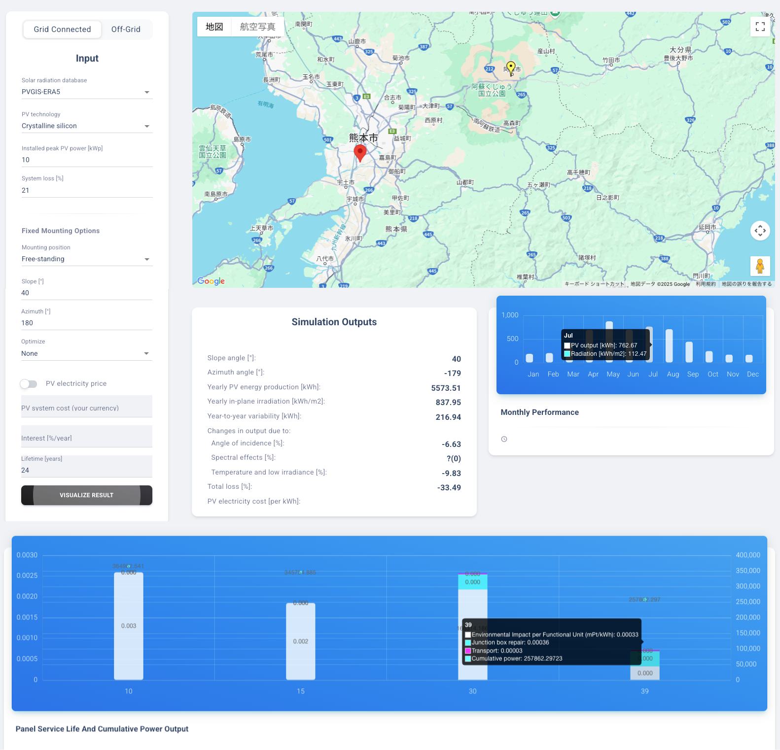
Task: Toggle fullscreen map view icon
Action: (760, 27)
